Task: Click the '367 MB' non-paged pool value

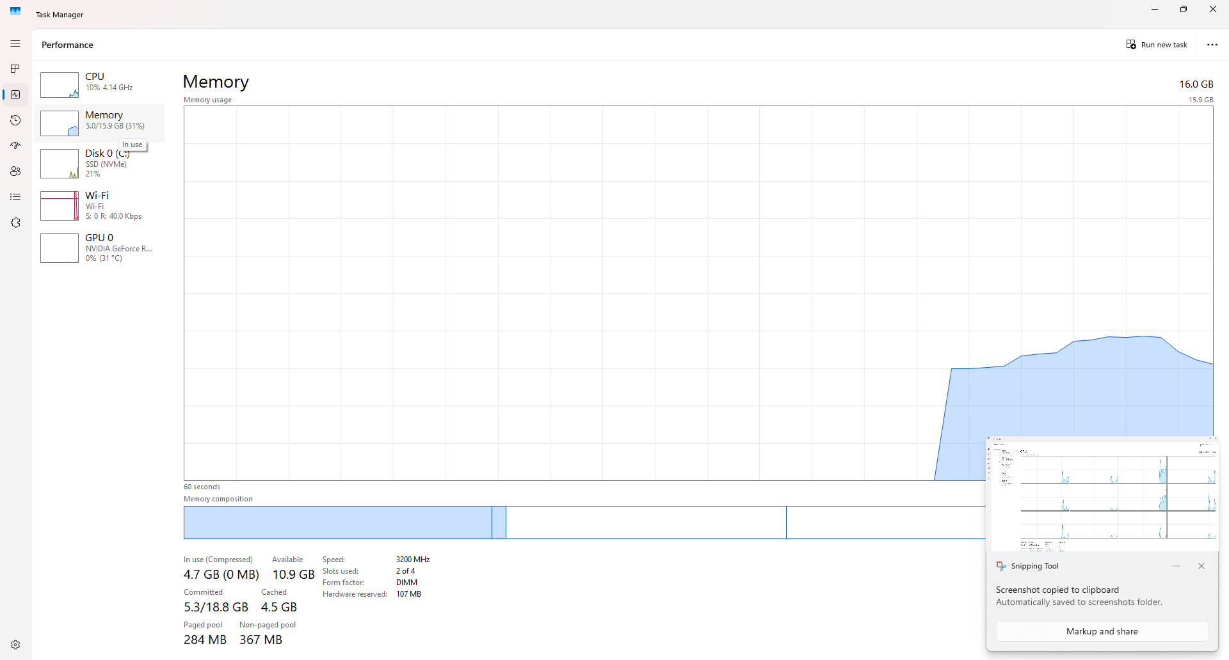Action: pyautogui.click(x=261, y=640)
